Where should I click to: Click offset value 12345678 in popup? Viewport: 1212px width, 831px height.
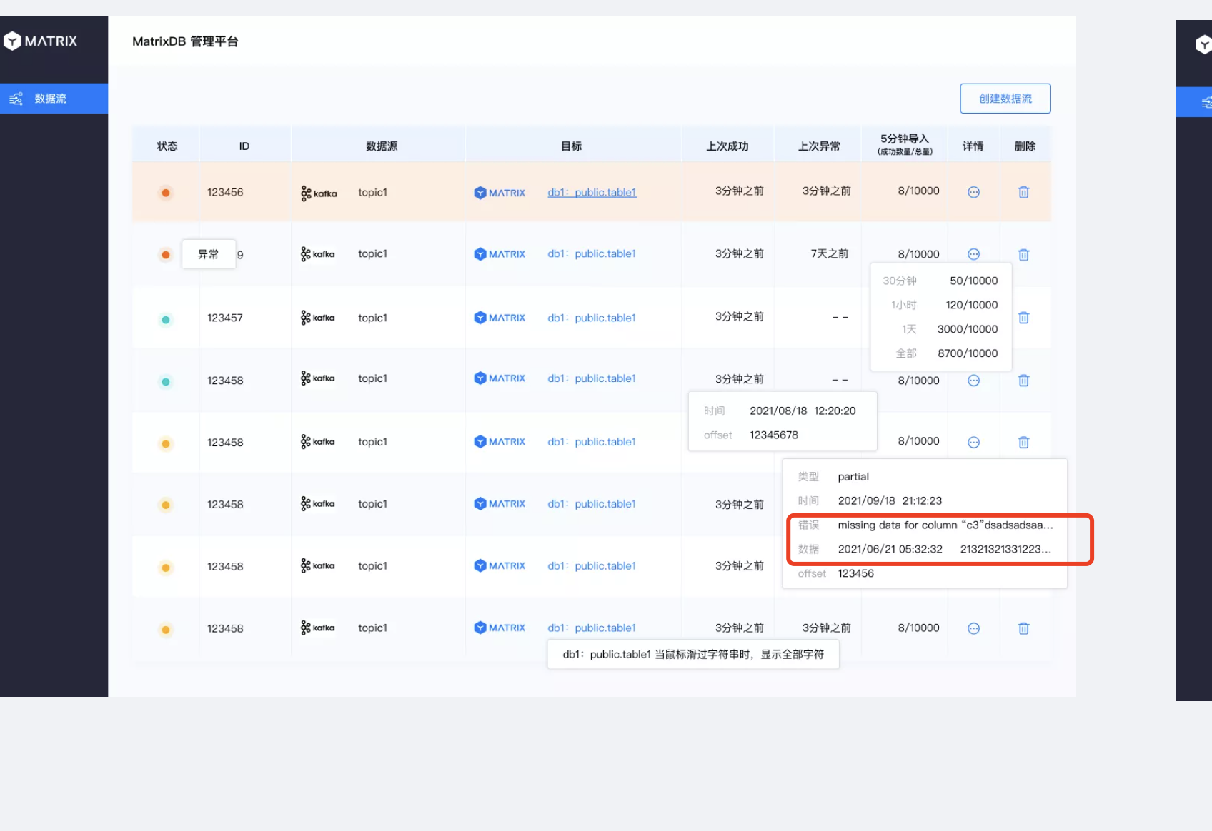[774, 435]
